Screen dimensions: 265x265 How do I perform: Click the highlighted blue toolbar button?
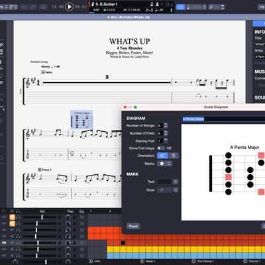click(180, 7)
